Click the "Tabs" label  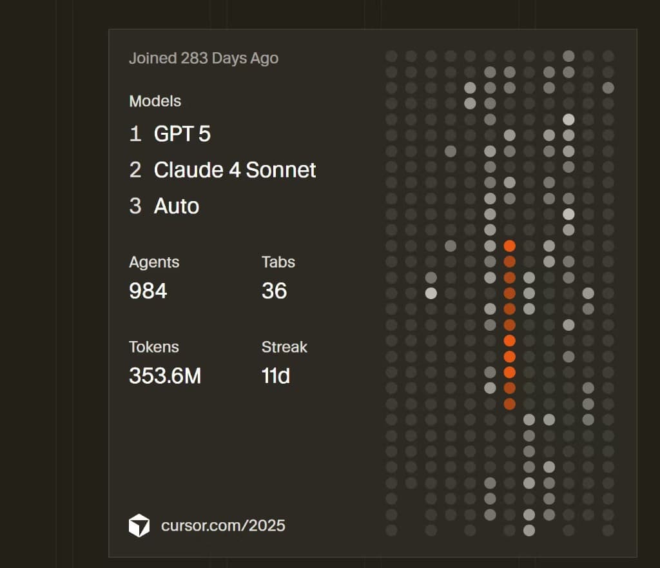pos(278,262)
